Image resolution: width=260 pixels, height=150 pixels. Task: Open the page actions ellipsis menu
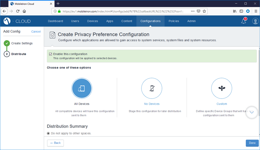[193, 11]
